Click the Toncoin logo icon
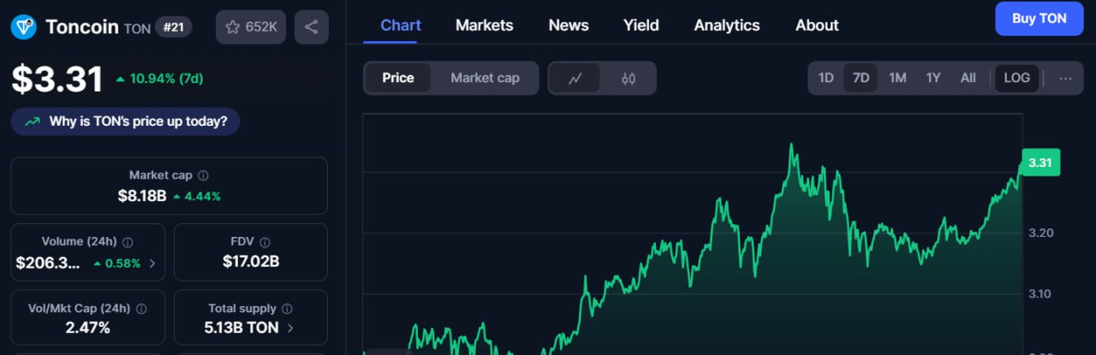Viewport: 1096px width, 355px height. point(23,27)
